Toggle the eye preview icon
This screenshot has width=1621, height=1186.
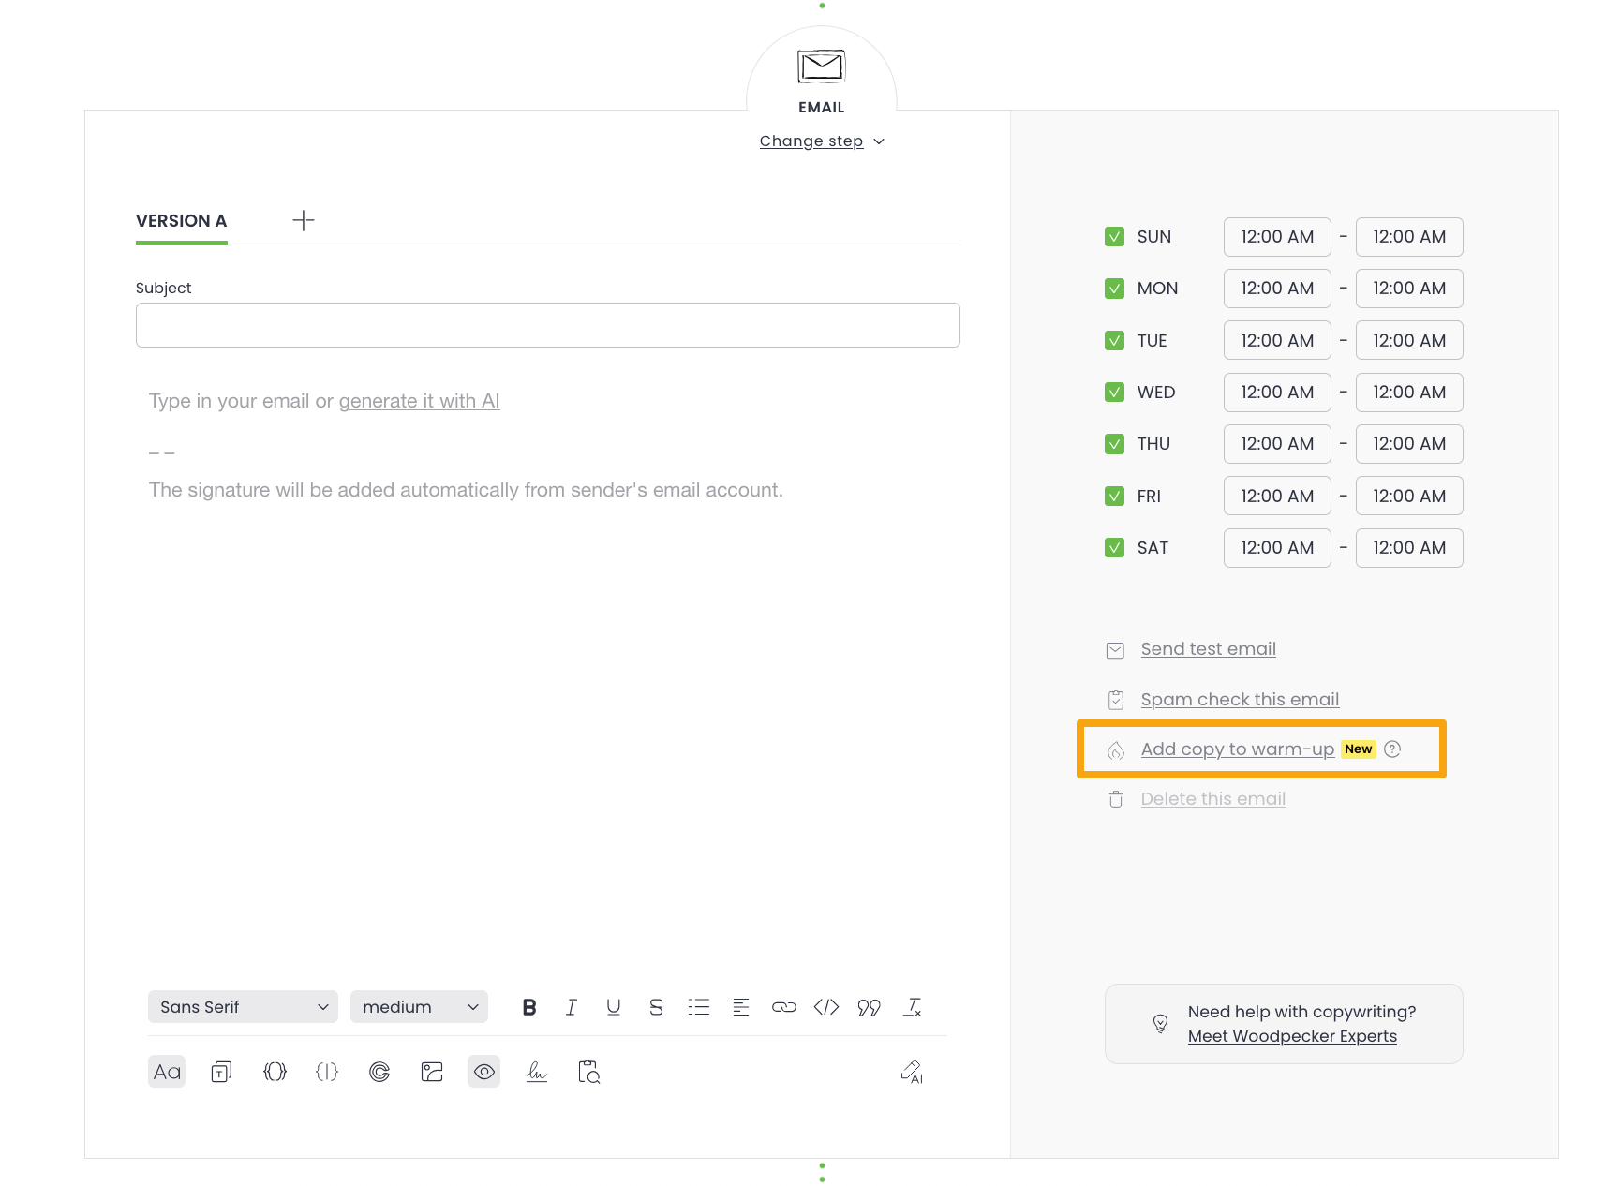tap(483, 1072)
